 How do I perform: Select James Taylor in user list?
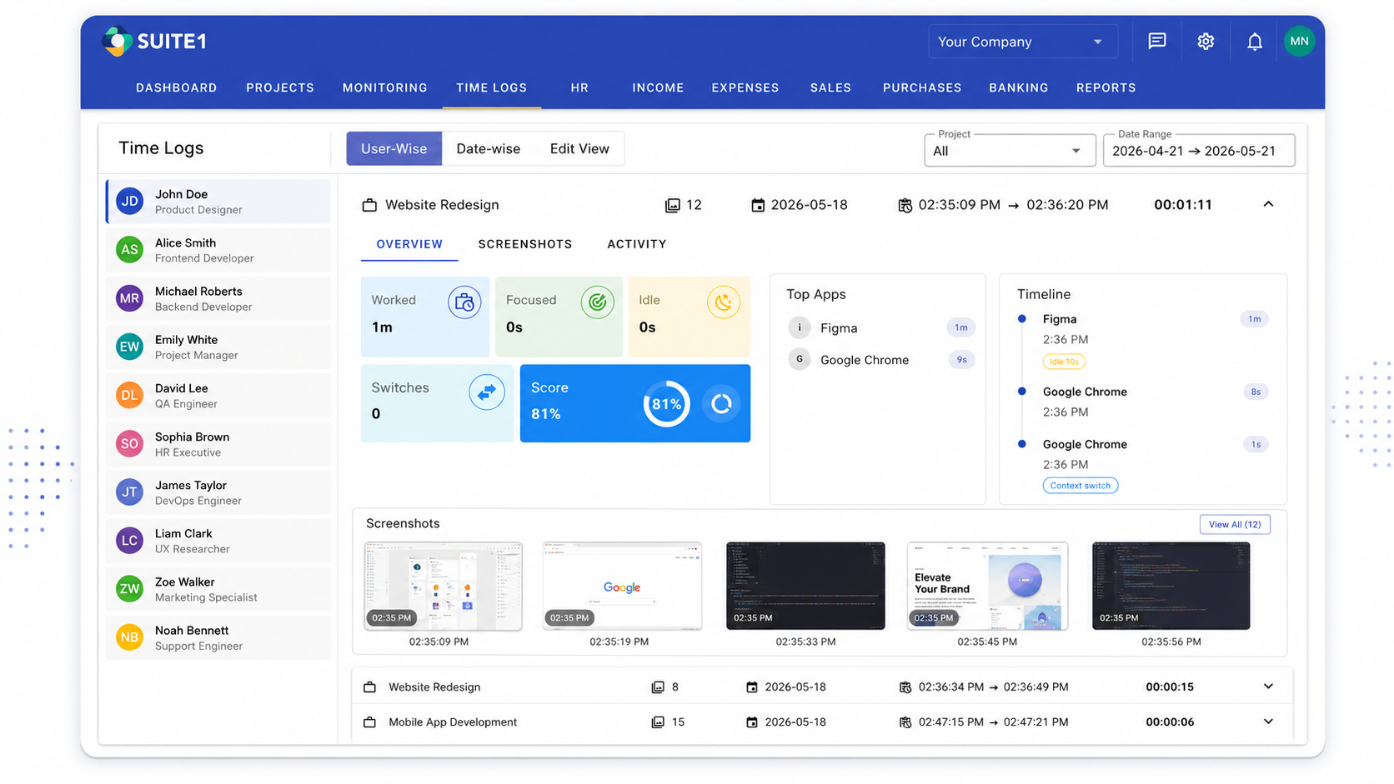218,492
